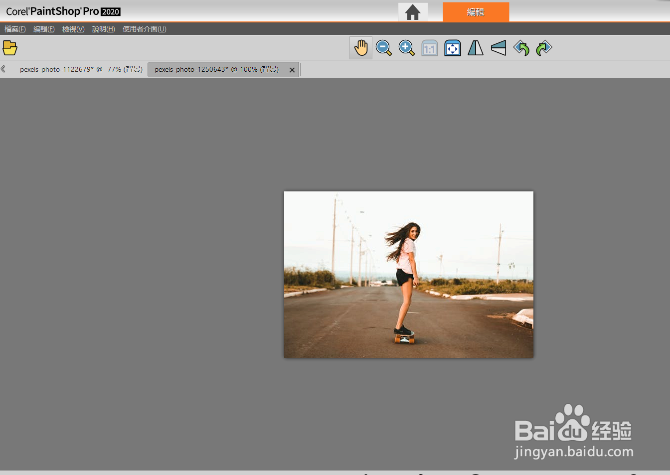Close the pexels-photo-1250643 tab
The height and width of the screenshot is (475, 670).
(x=292, y=70)
